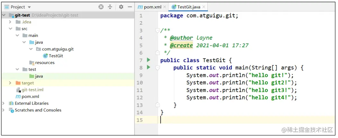This screenshot has width=338, height=138.
Task: Collapse the test folder arrow
Action: [x=17, y=69]
